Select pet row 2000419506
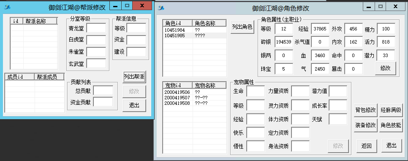Viewport: 408px width, 161px height. click(x=195, y=92)
